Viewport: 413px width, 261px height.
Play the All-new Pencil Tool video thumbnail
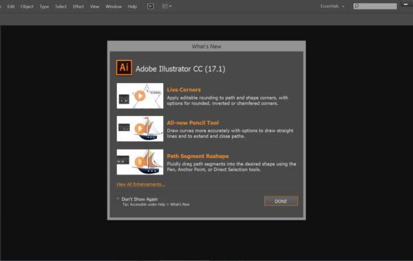click(140, 129)
